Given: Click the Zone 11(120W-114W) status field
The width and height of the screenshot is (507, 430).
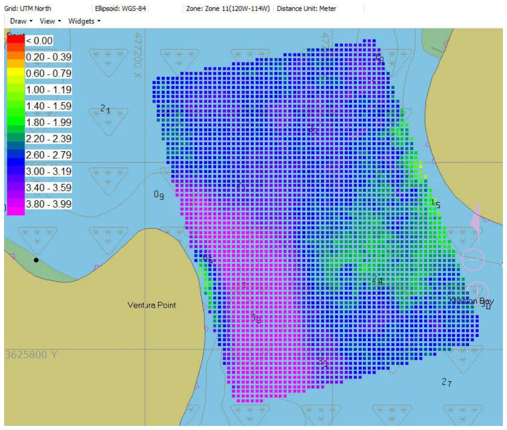Looking at the screenshot, I should (x=228, y=9).
